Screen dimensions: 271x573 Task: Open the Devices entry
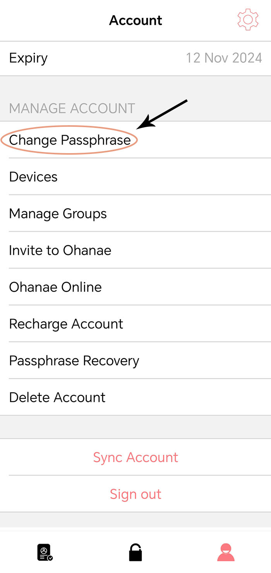(135, 177)
